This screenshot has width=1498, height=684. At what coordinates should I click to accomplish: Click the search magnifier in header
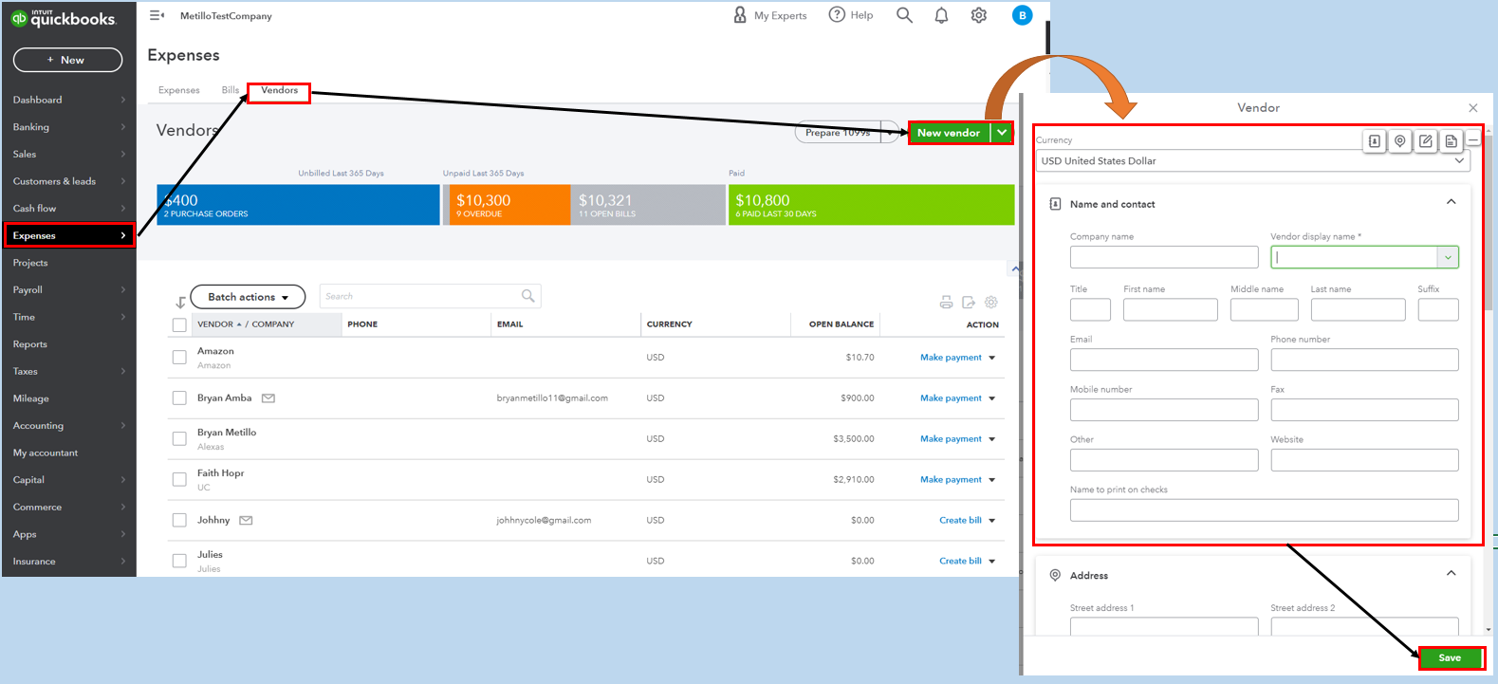(x=904, y=15)
